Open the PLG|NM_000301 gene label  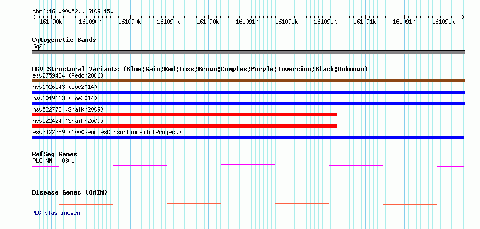53,161
